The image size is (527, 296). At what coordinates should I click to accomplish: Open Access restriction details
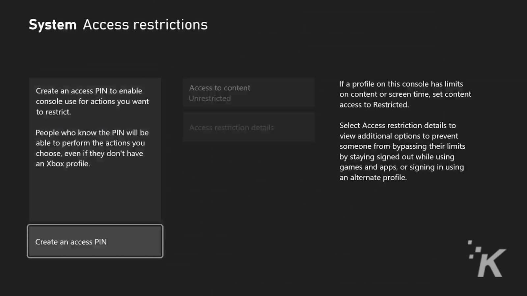tap(249, 128)
